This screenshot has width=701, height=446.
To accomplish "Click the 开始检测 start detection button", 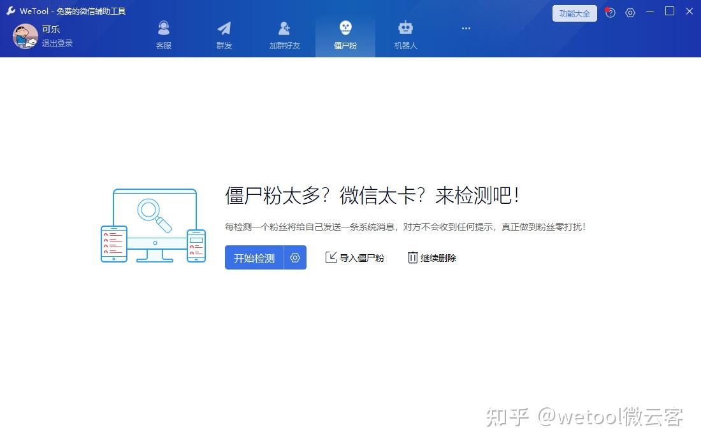I will (x=253, y=257).
